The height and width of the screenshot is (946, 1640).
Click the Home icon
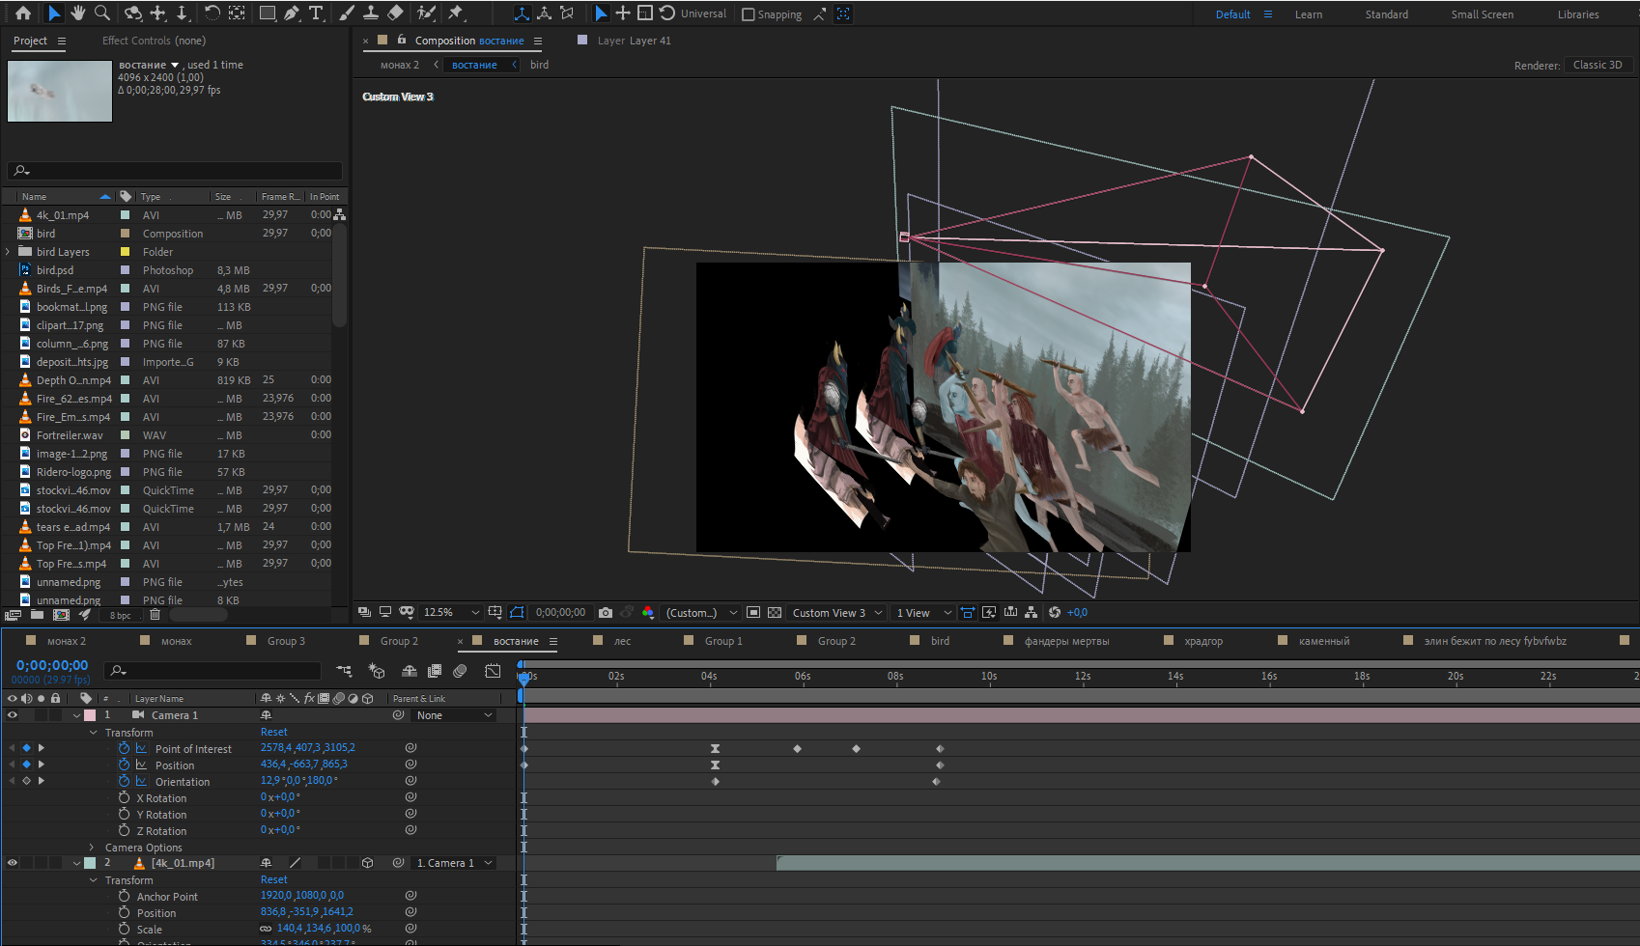pyautogui.click(x=23, y=14)
